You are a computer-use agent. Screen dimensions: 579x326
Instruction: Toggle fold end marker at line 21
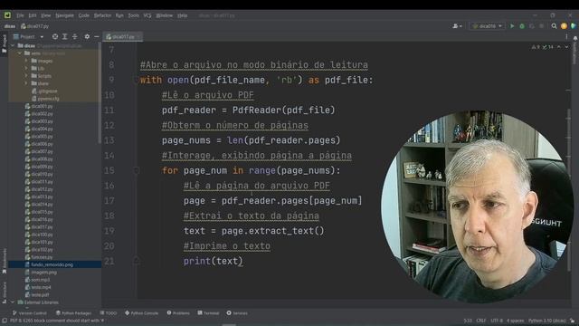pos(137,261)
